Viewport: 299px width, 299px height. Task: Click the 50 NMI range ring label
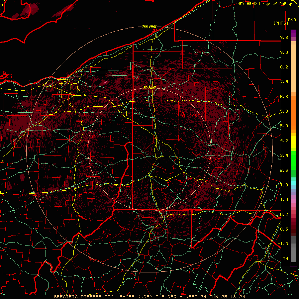(150, 88)
